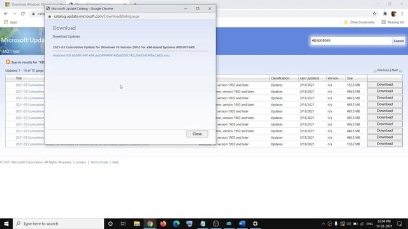Viewport: 408px width, 229px height.
Task: Open File Explorer from taskbar
Action: coord(136,223)
